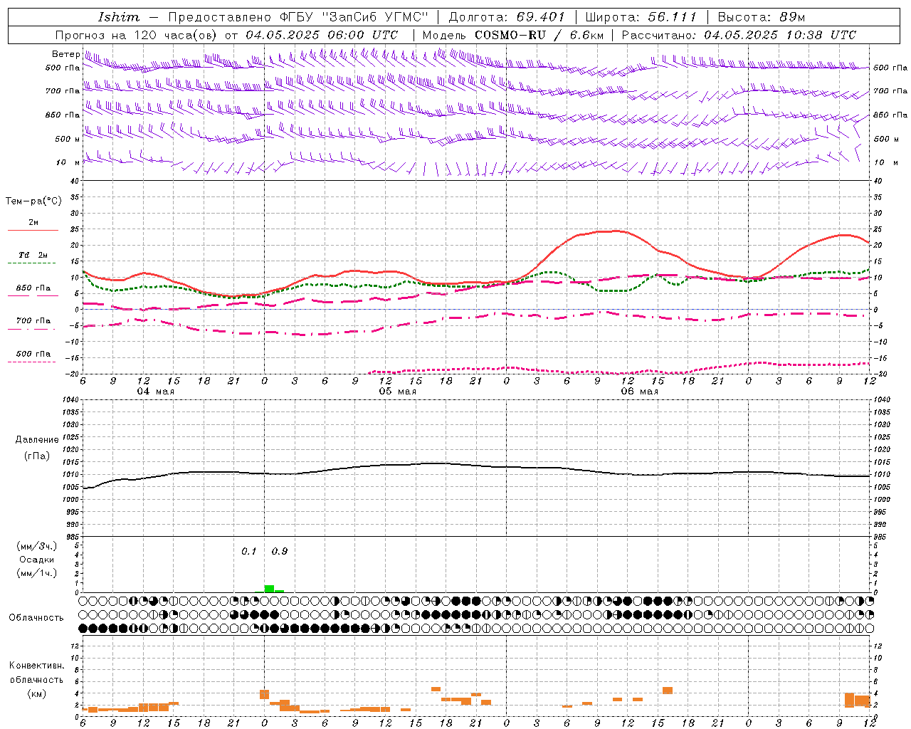
Task: Click the "(мм/1ч.)" precipitation unit label
Action: point(37,573)
